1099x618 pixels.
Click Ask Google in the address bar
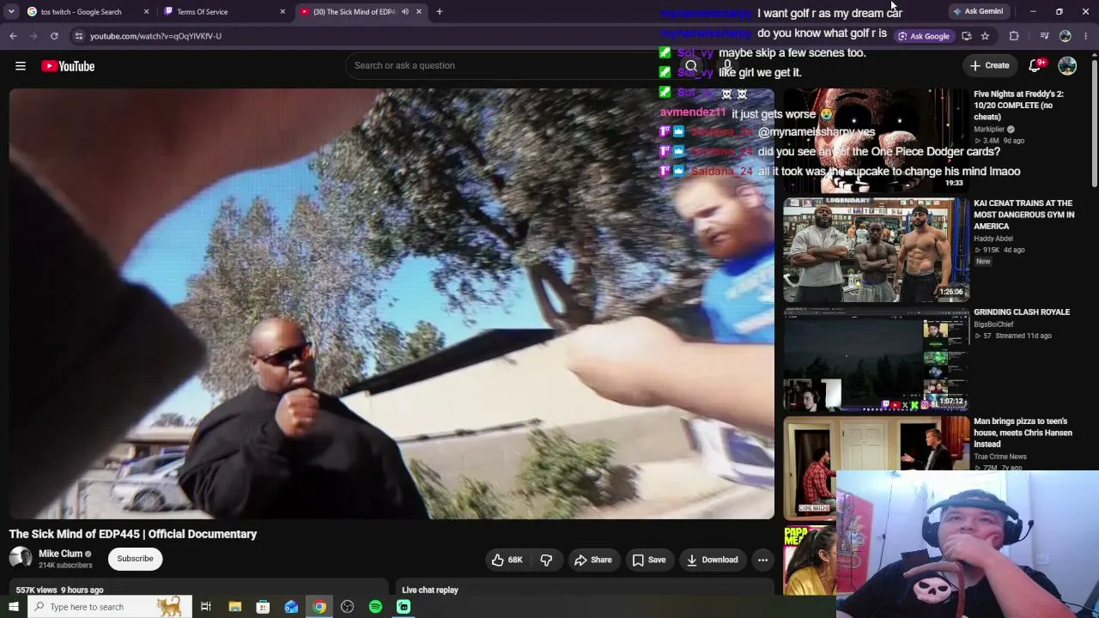tap(923, 36)
